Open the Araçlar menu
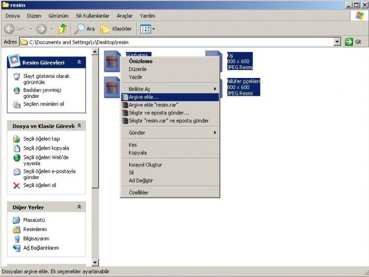 (x=124, y=16)
